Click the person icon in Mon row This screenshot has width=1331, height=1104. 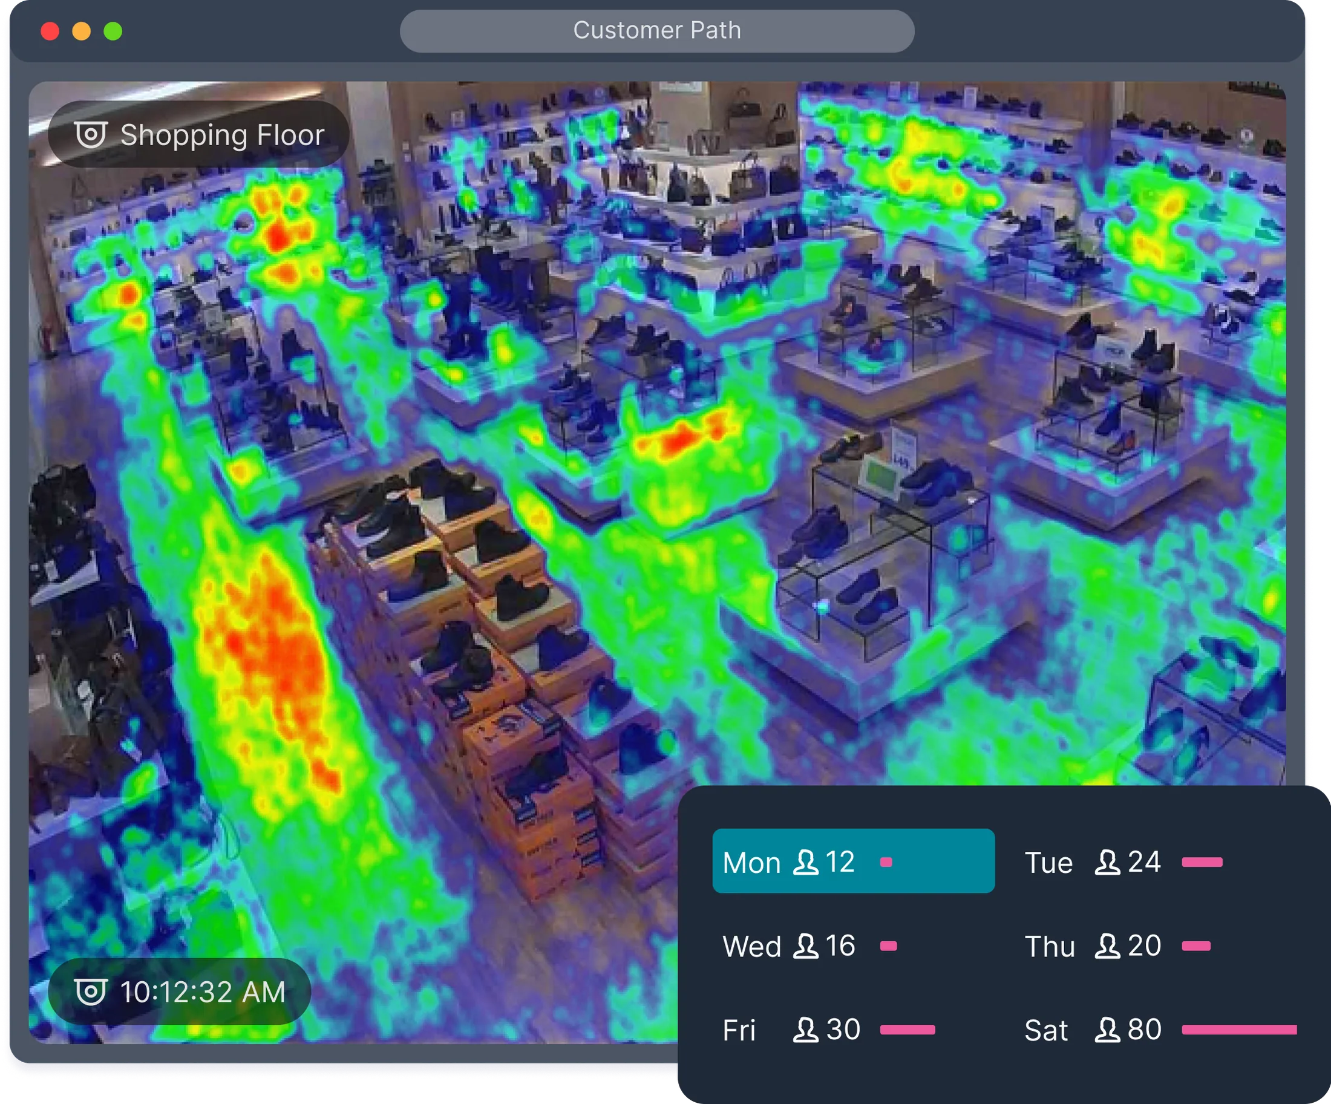(806, 862)
